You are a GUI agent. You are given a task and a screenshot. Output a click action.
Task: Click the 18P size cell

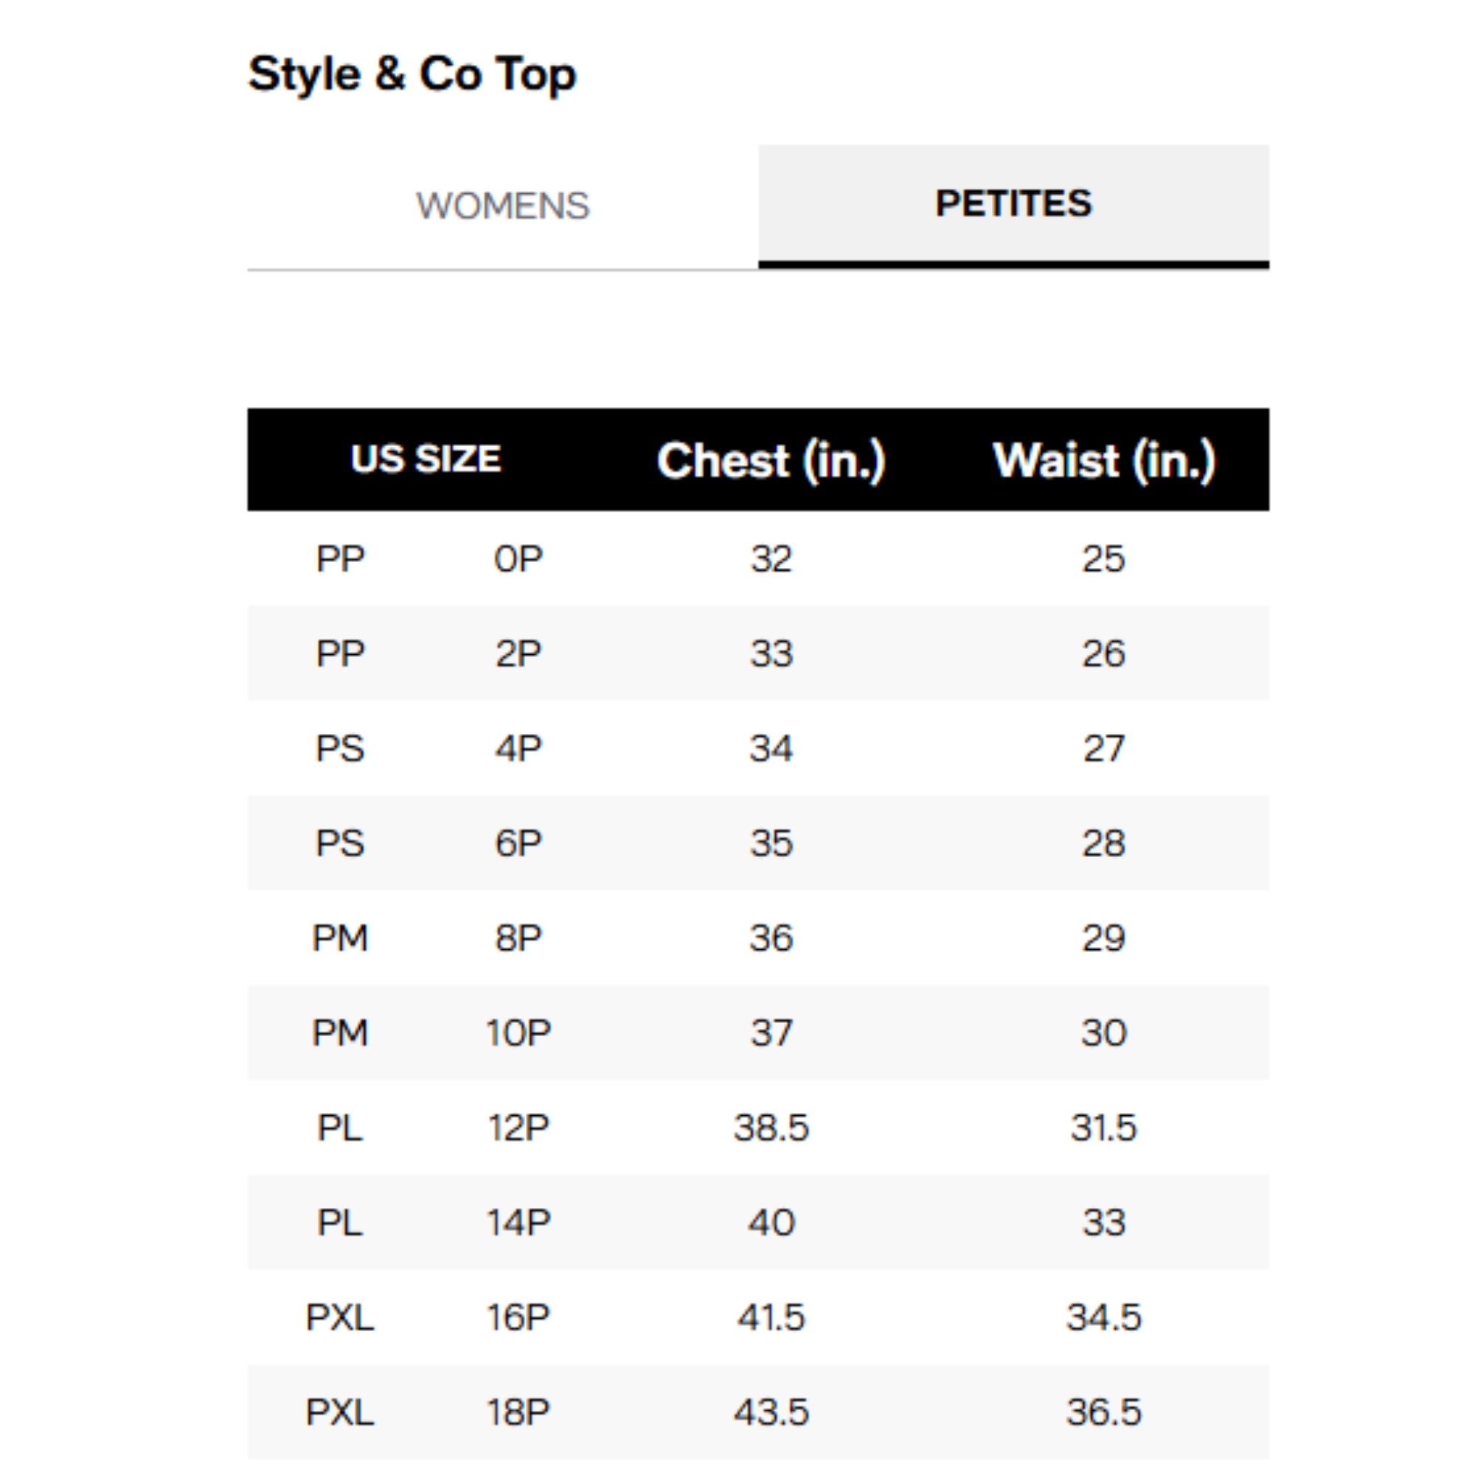coord(518,1412)
